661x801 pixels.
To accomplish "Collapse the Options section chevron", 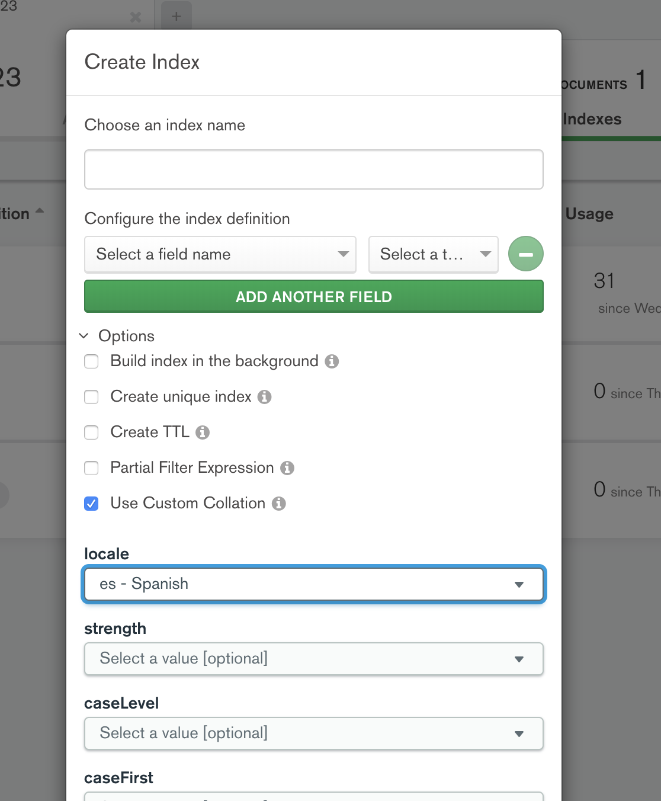I will coord(84,336).
